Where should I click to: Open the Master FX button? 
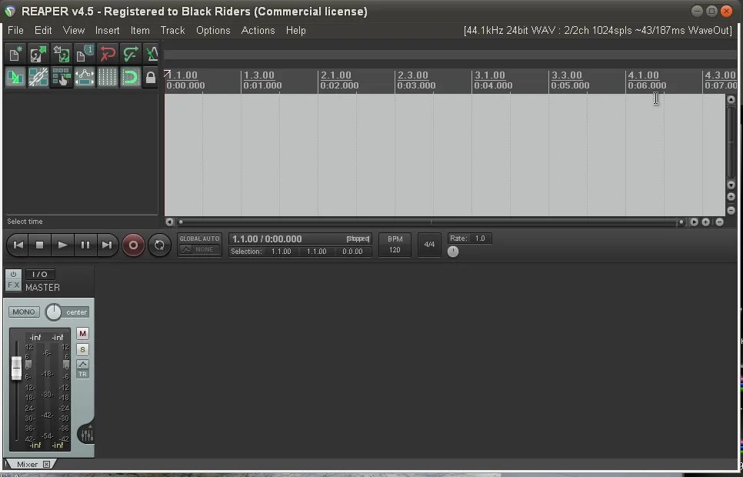coord(13,285)
